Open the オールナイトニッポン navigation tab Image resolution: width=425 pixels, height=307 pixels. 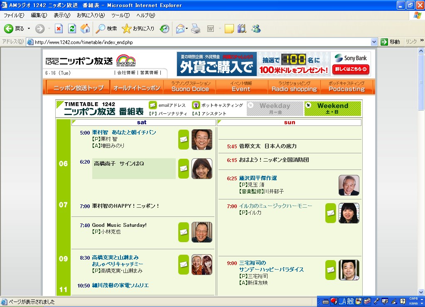pos(137,88)
